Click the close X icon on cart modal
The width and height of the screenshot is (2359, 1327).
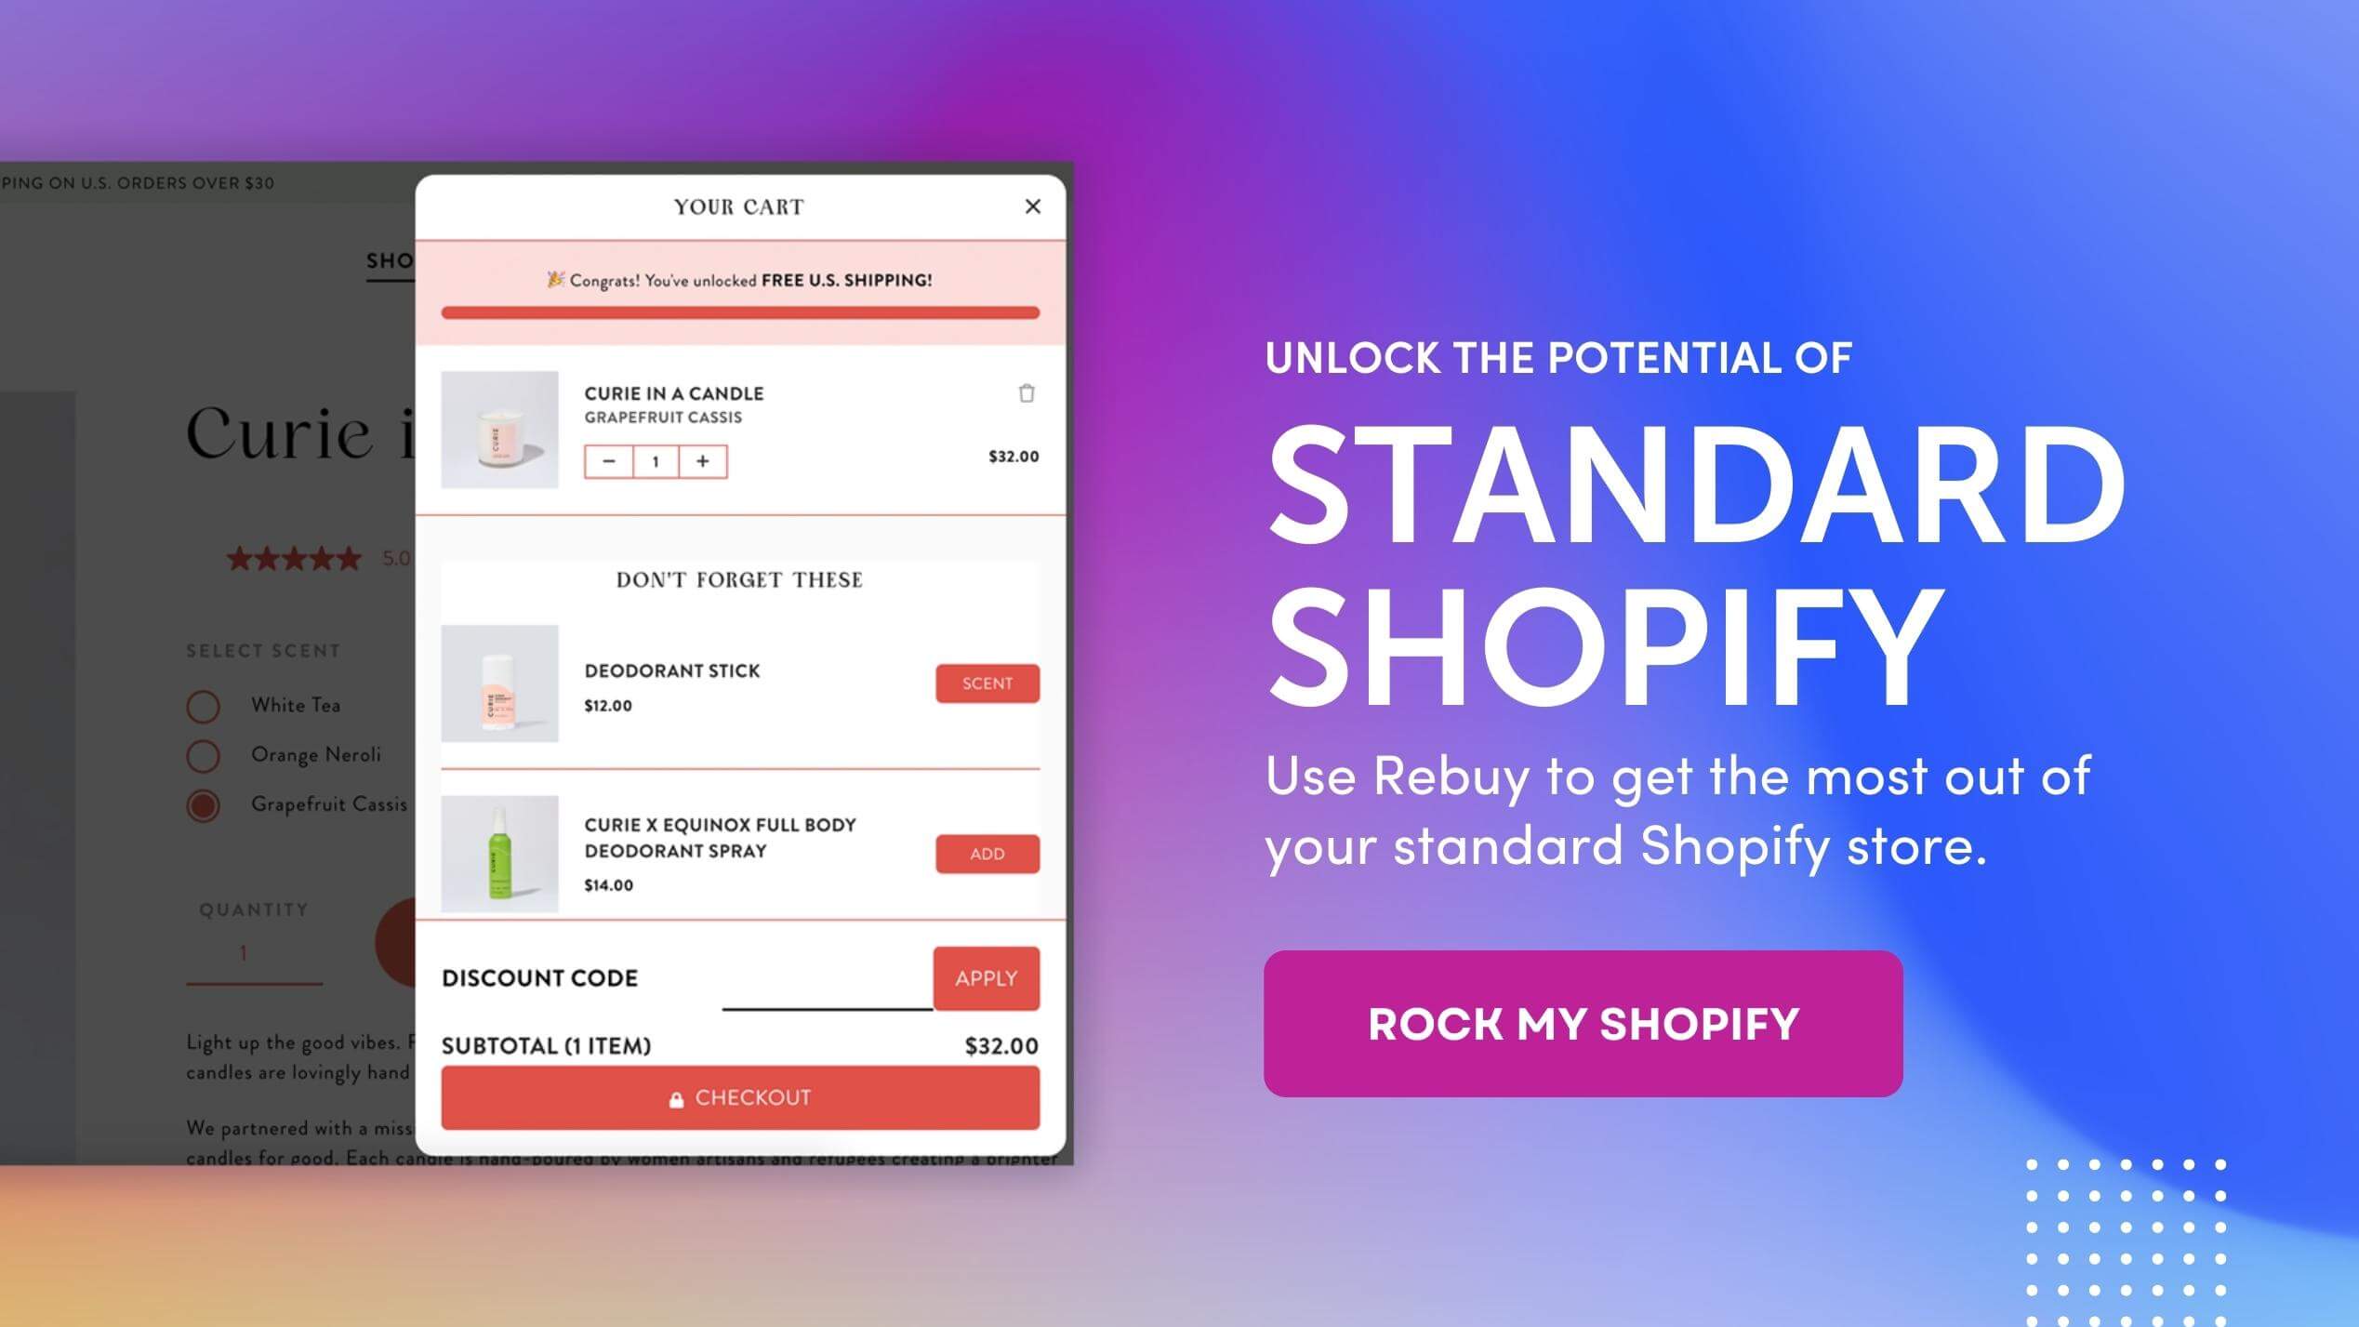click(x=1034, y=206)
